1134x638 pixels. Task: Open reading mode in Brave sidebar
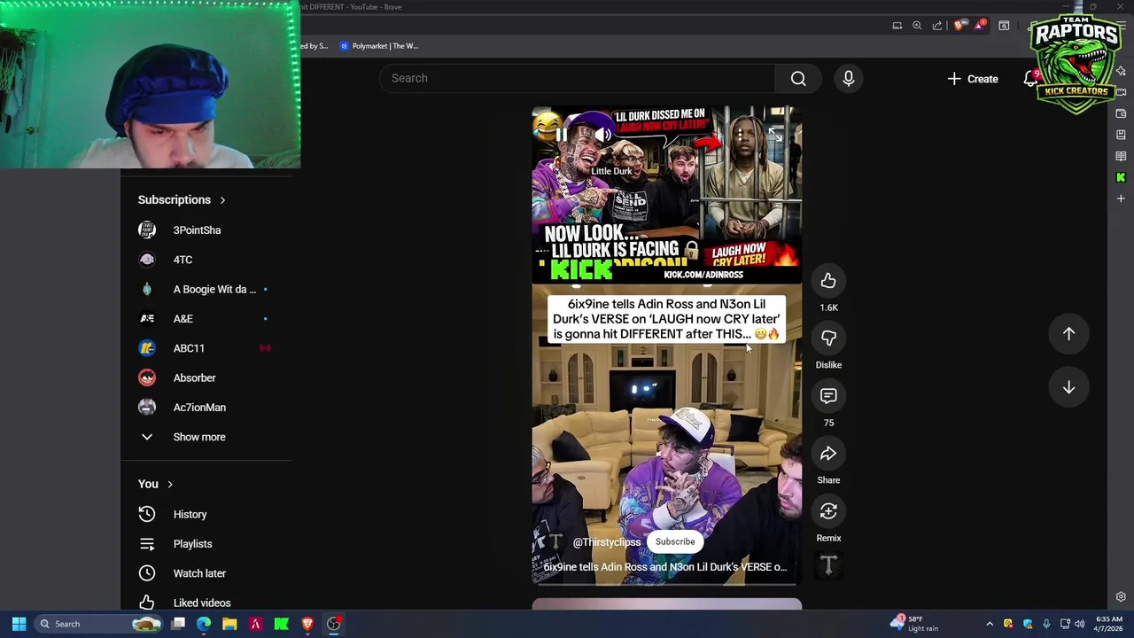pos(1121,156)
